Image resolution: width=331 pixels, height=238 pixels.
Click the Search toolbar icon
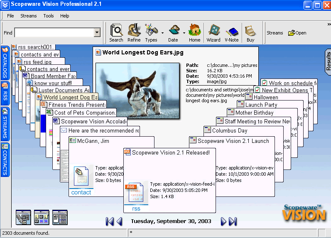coord(116,30)
